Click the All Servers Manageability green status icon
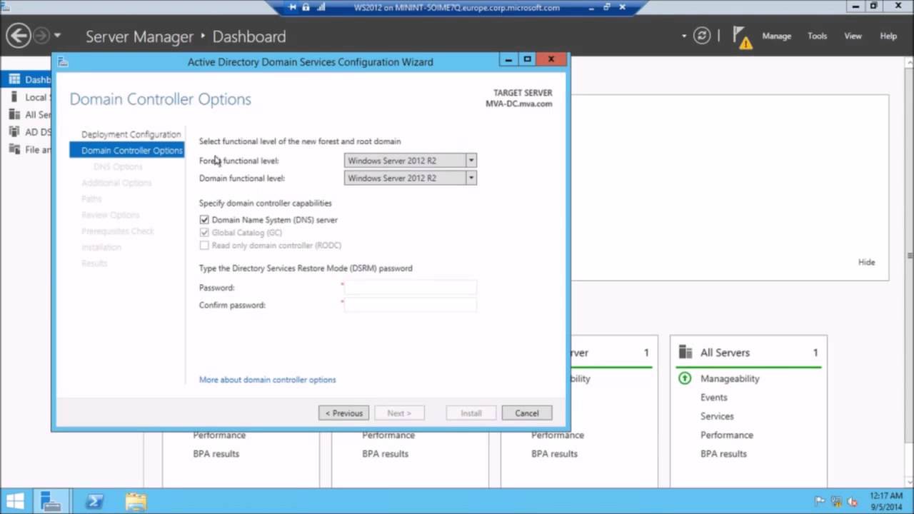914x514 pixels. (685, 378)
